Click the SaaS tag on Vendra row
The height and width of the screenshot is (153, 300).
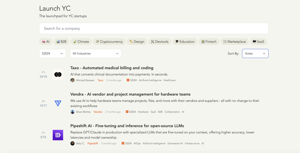(153, 112)
